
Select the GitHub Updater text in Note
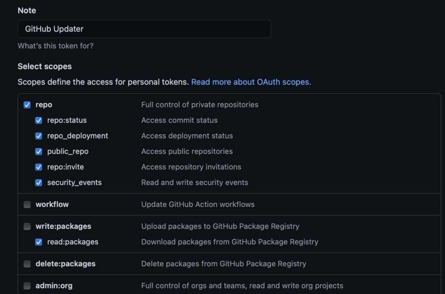pos(53,29)
